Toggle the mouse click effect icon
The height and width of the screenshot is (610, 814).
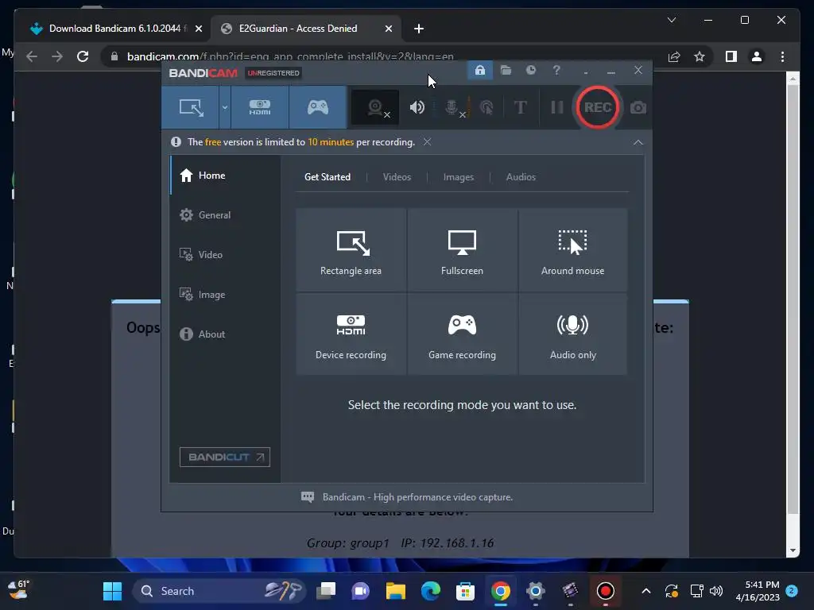point(486,107)
